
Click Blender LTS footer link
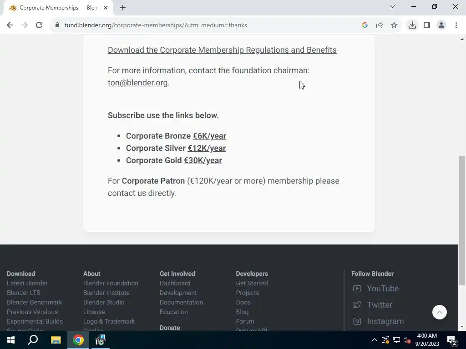24,293
